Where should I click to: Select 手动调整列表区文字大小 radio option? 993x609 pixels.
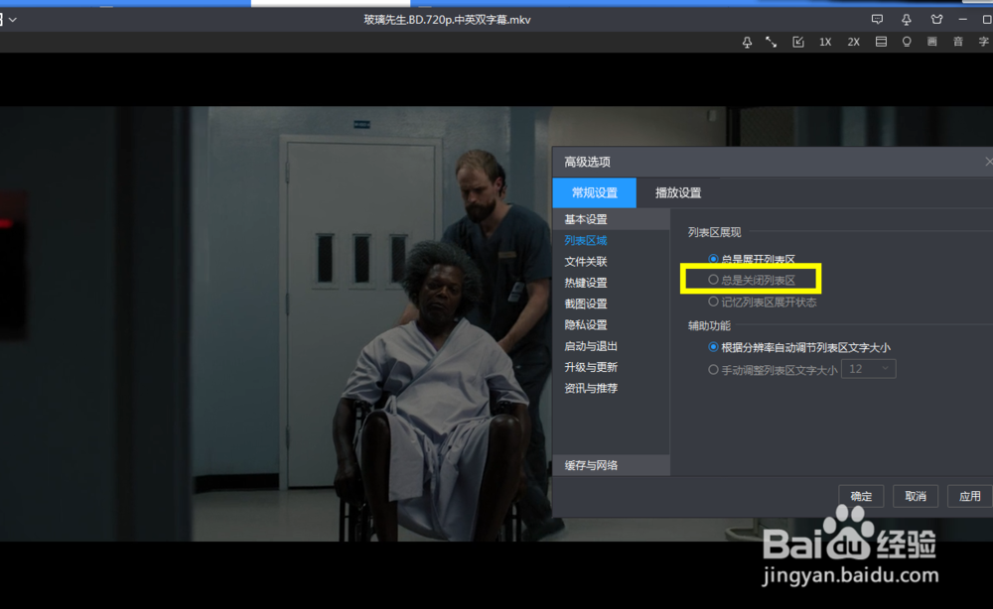click(713, 370)
